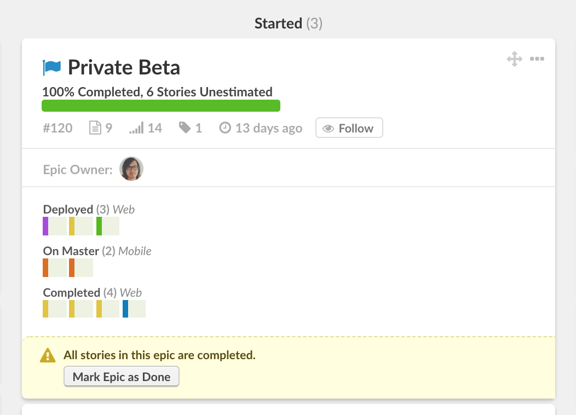This screenshot has width=576, height=415.
Task: Select the purple story block under Deployed
Action: click(x=55, y=226)
